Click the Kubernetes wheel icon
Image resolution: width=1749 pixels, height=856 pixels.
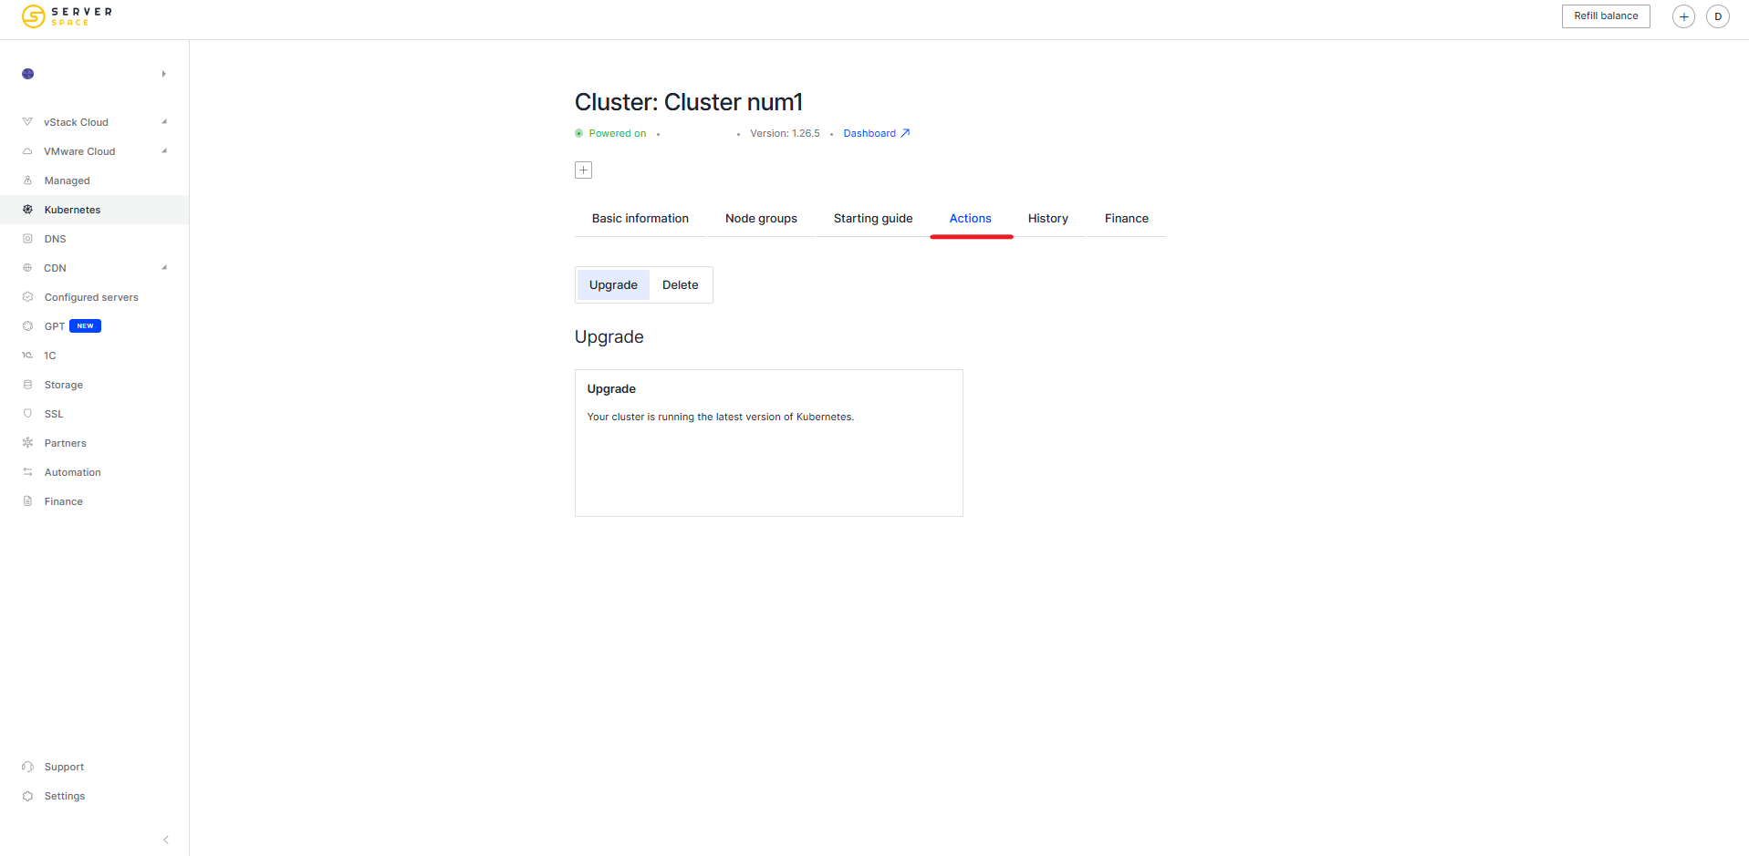click(27, 210)
